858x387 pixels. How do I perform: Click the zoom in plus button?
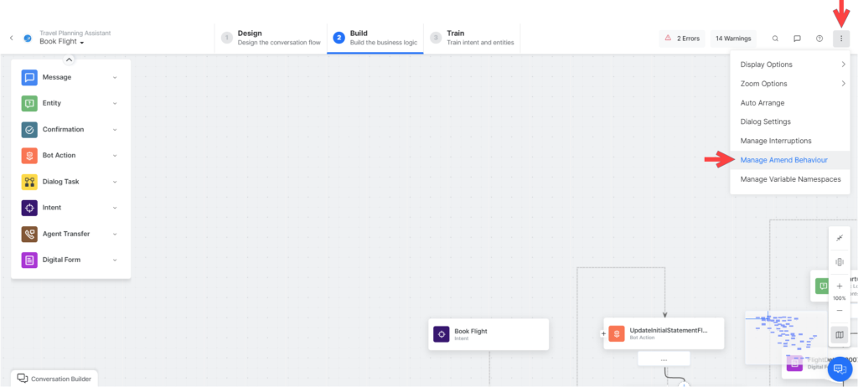[839, 286]
